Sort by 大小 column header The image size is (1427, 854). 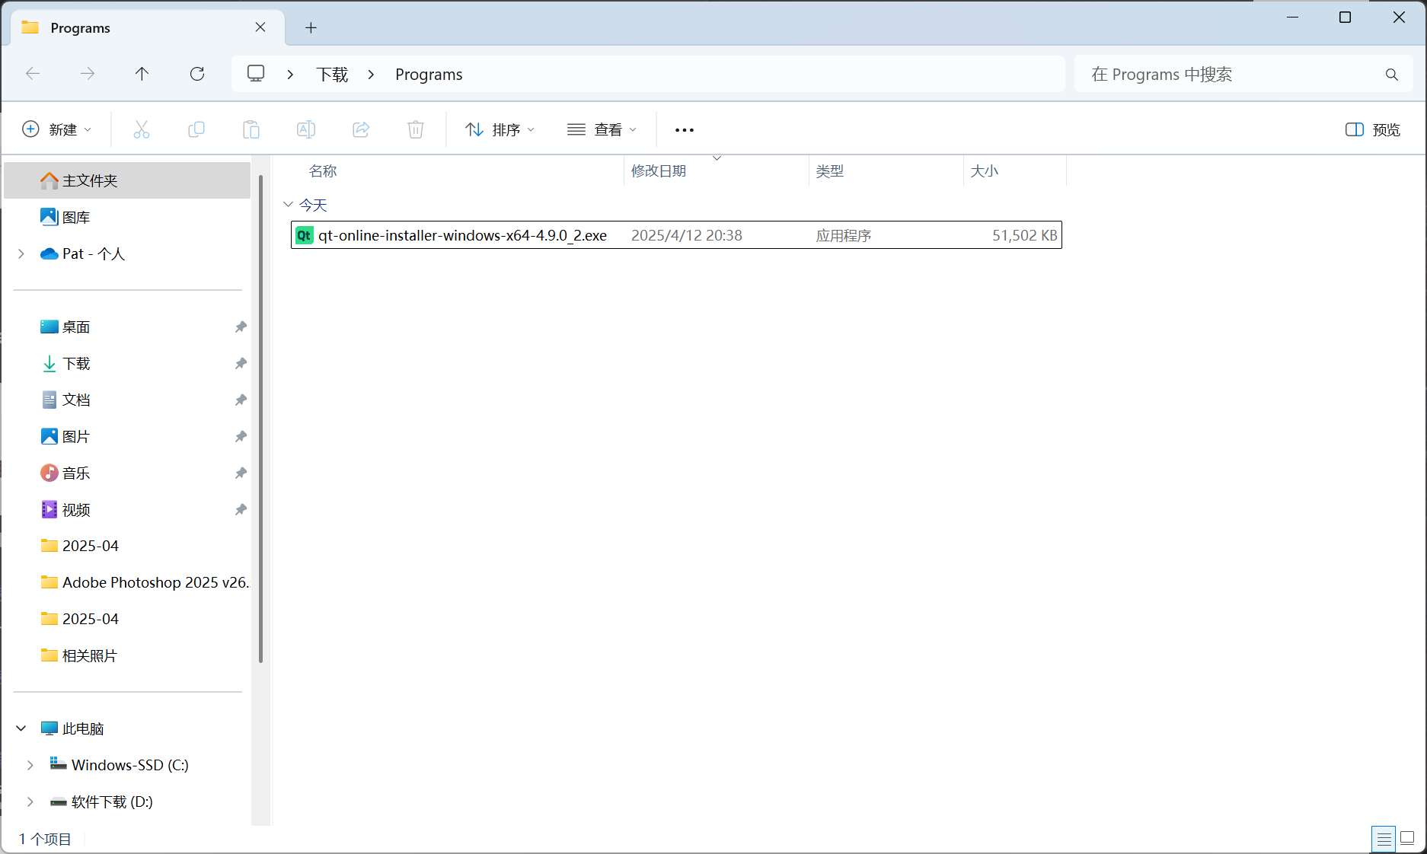984,171
